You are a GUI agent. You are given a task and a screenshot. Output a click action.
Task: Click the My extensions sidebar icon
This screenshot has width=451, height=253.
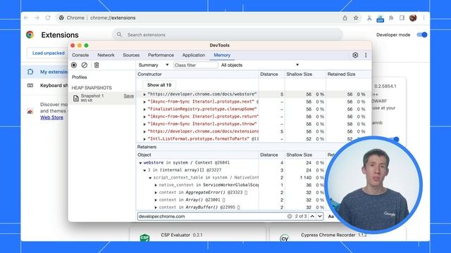30,72
